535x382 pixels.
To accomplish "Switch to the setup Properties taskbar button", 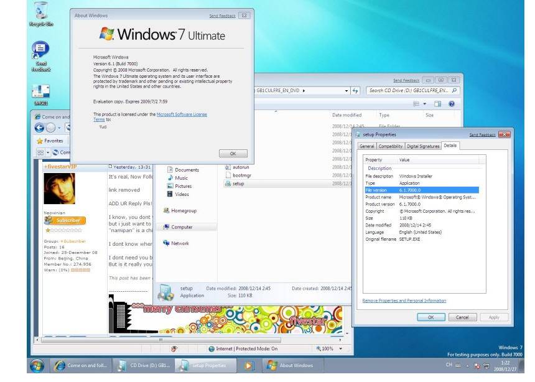I will (206, 365).
